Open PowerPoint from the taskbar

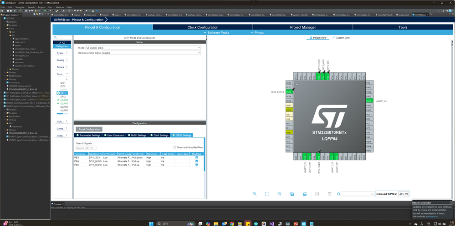click(296, 224)
